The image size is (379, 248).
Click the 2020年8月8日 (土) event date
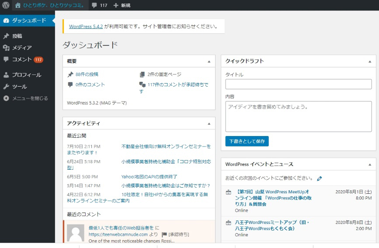[x=353, y=222]
